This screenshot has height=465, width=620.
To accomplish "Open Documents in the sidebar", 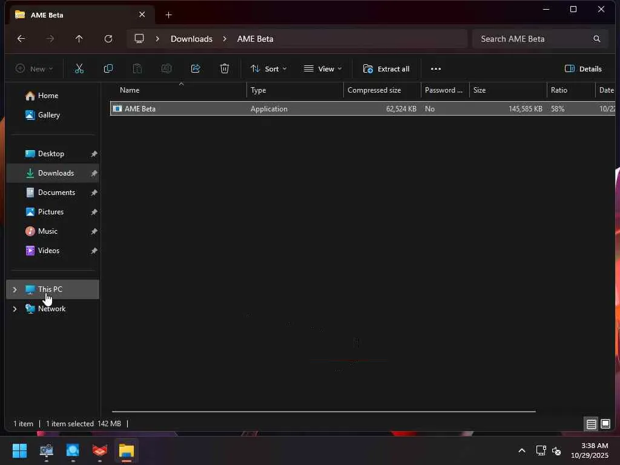I will click(53, 193).
